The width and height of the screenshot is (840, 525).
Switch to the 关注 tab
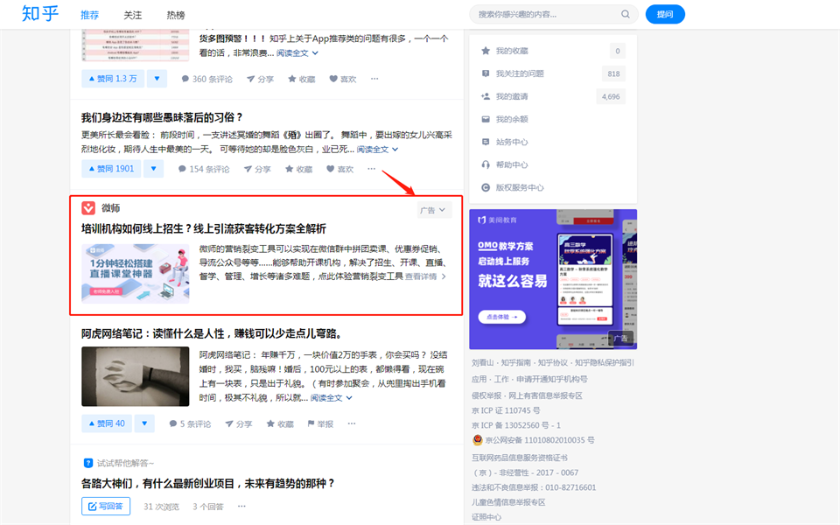tap(132, 15)
